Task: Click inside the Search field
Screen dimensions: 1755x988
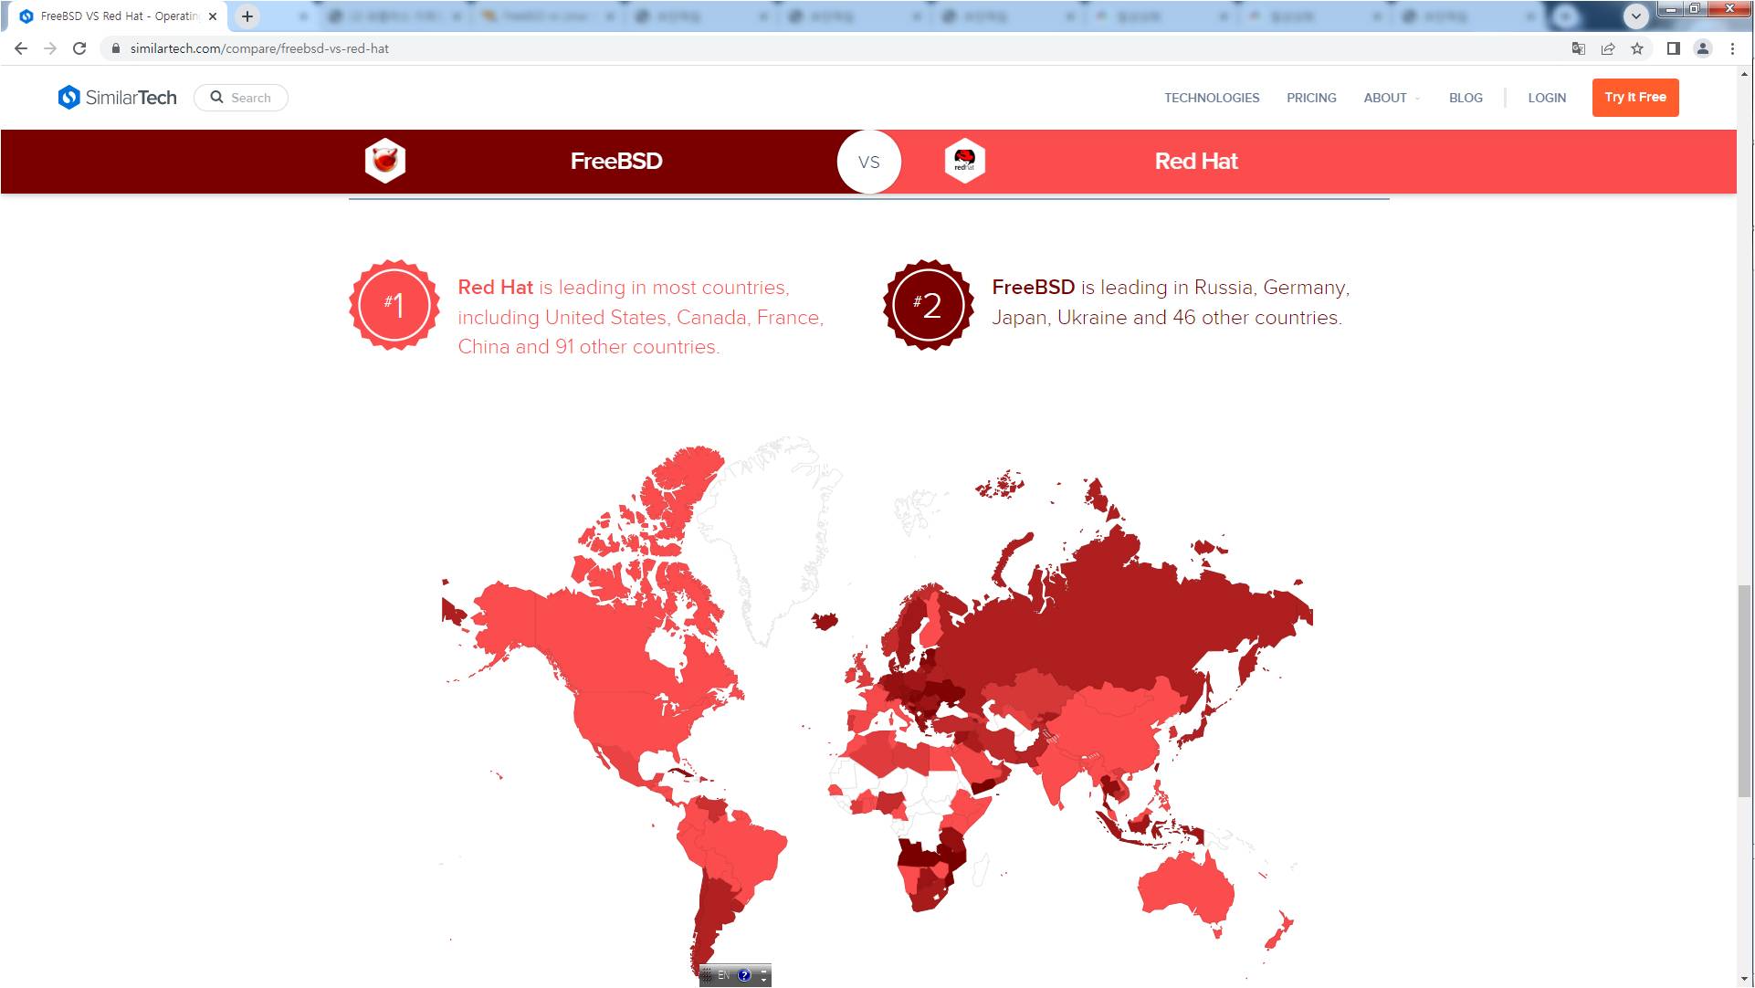Action: point(250,98)
